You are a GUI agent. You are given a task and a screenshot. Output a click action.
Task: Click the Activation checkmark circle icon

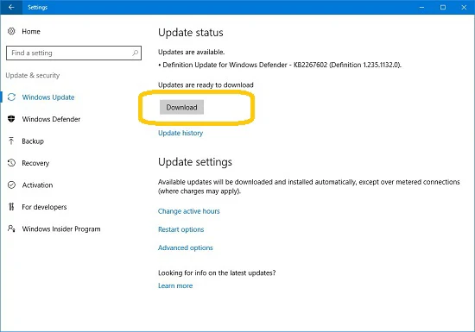click(11, 185)
